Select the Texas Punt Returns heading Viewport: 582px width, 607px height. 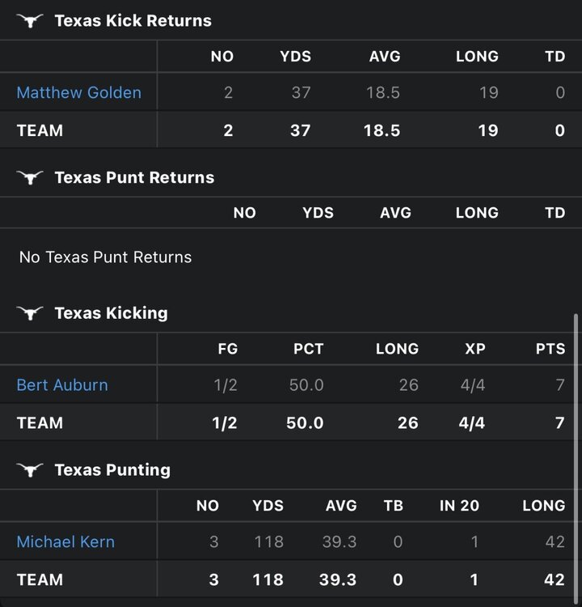(134, 178)
